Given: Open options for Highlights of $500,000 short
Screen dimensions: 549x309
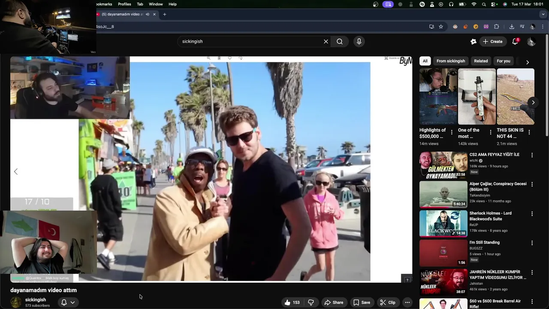Looking at the screenshot, I should point(452,132).
